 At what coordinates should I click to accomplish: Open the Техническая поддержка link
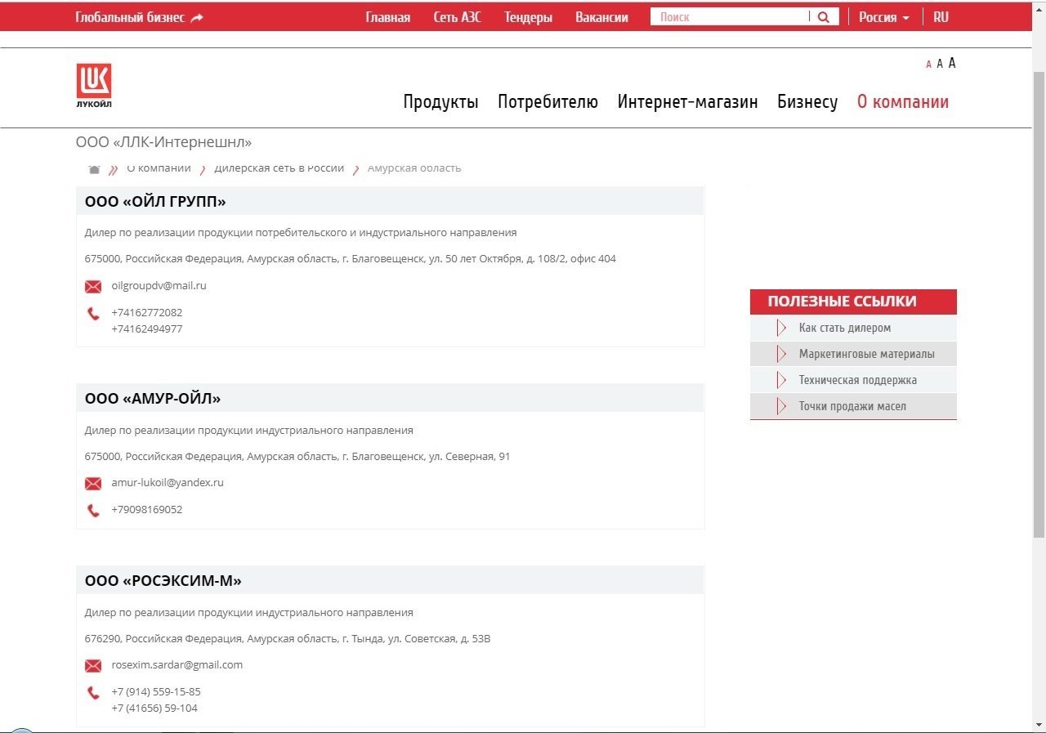(x=858, y=380)
